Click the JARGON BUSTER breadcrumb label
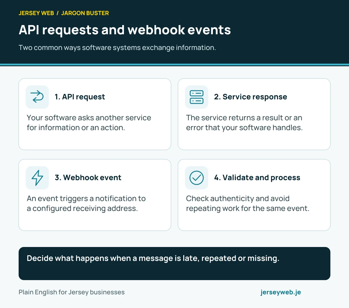This screenshot has width=349, height=308. 85,13
